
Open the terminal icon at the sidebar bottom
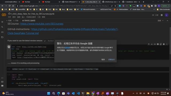2,86
